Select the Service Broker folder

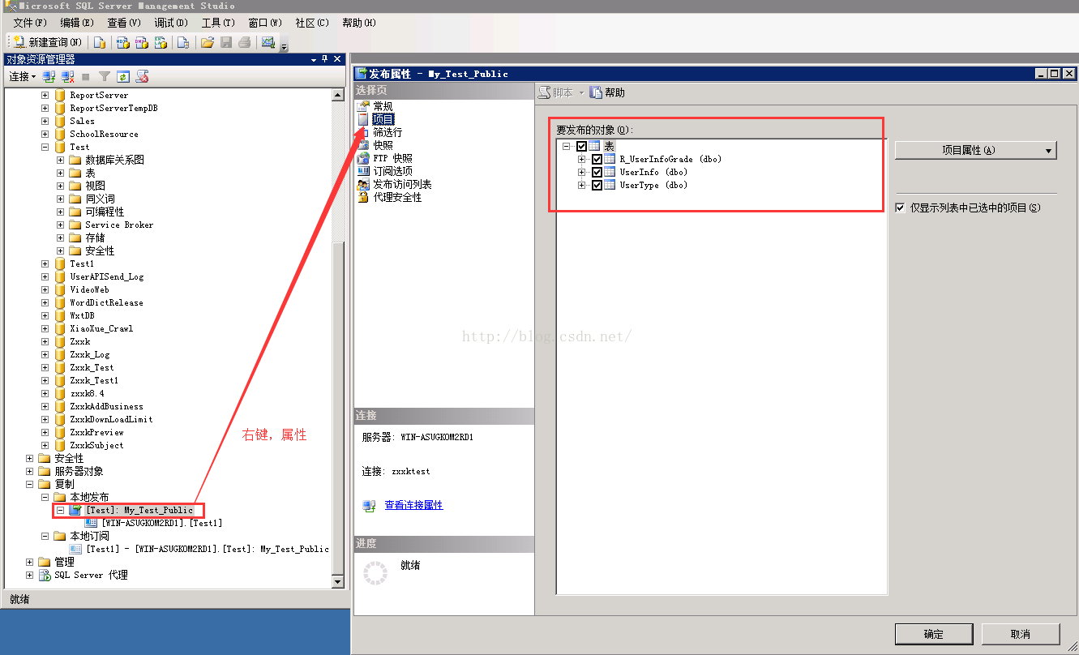119,225
